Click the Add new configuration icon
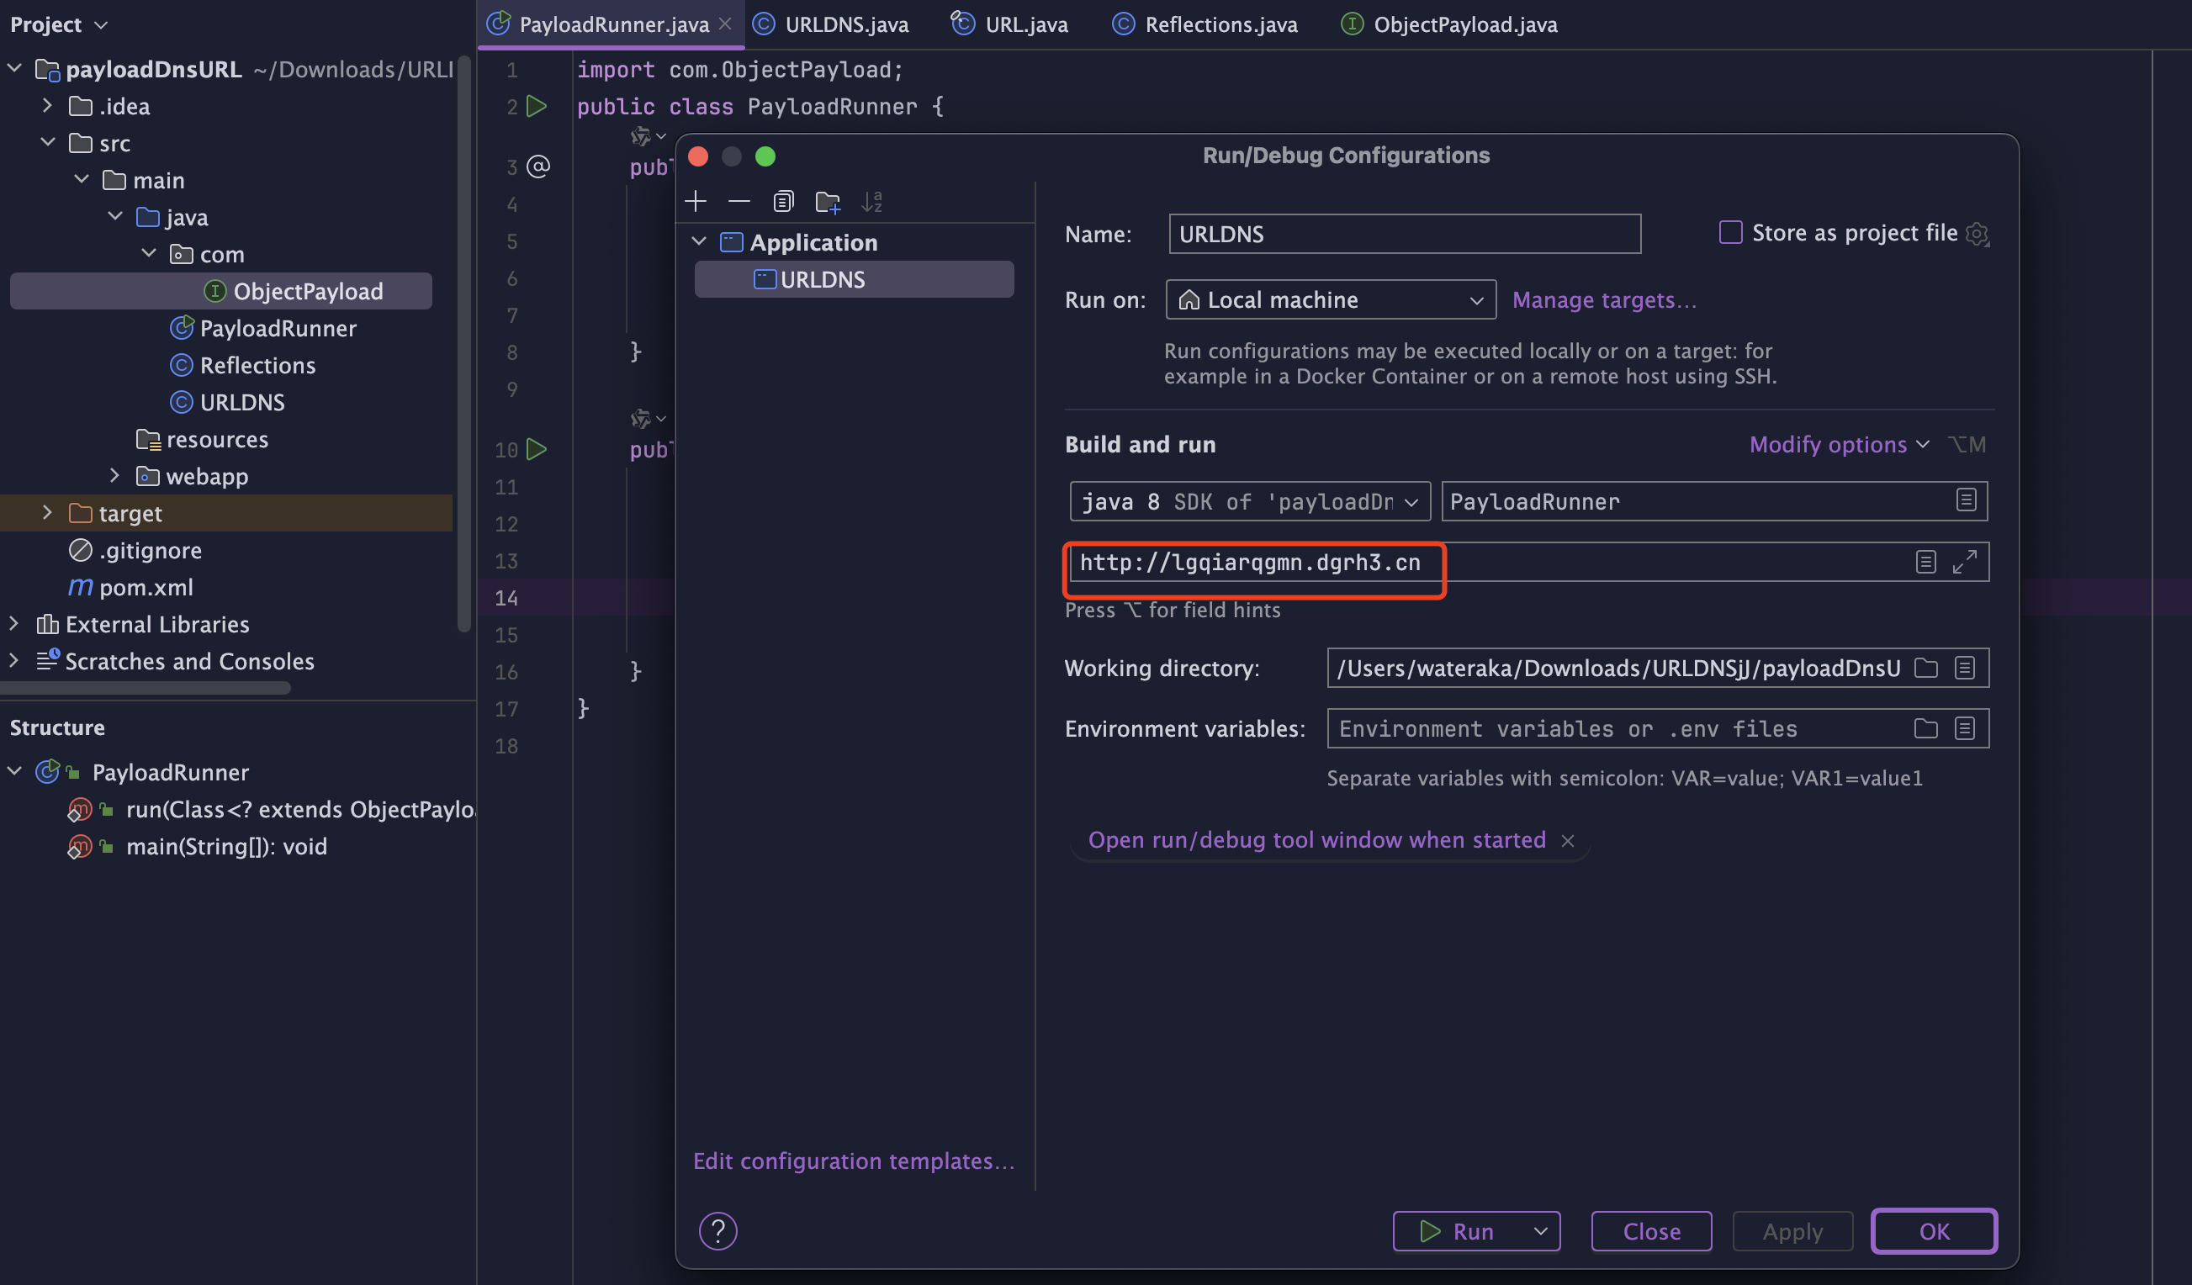This screenshot has height=1285, width=2192. tap(696, 200)
